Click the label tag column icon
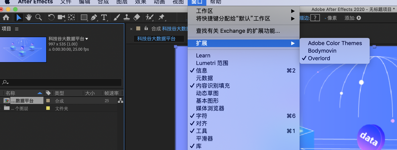Screen dimensions: 397x150 point(48,93)
